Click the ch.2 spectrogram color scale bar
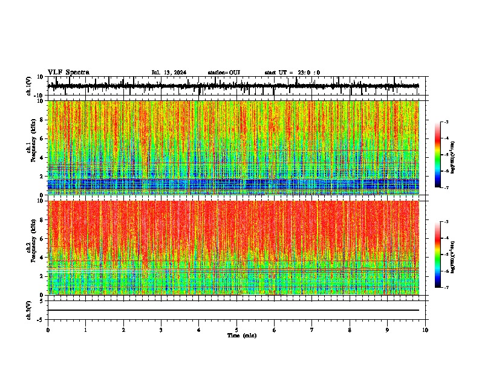 coord(438,255)
